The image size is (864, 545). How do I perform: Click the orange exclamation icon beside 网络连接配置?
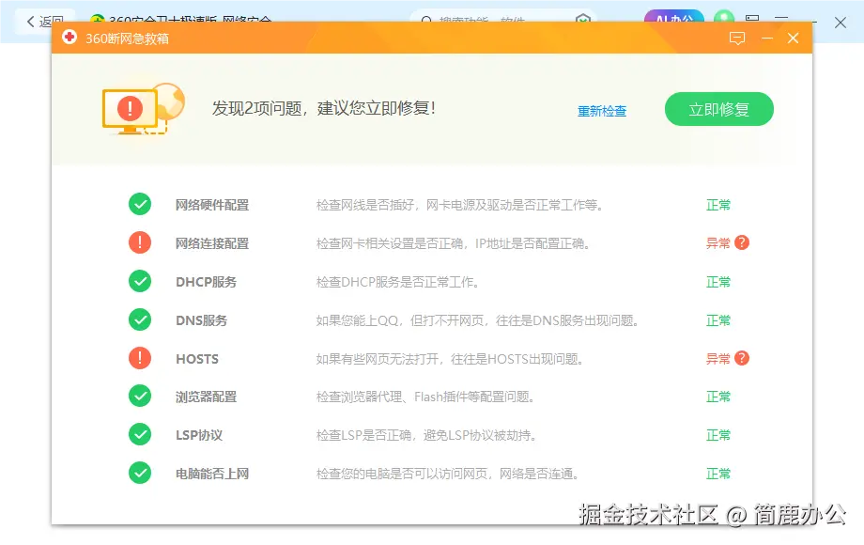tap(139, 242)
